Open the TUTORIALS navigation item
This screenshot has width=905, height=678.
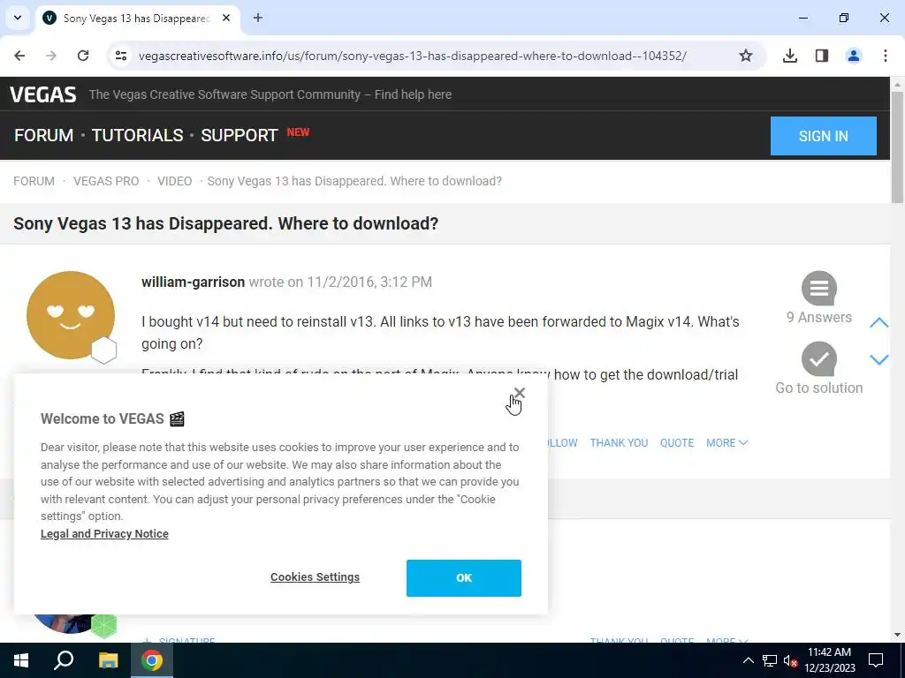click(137, 135)
